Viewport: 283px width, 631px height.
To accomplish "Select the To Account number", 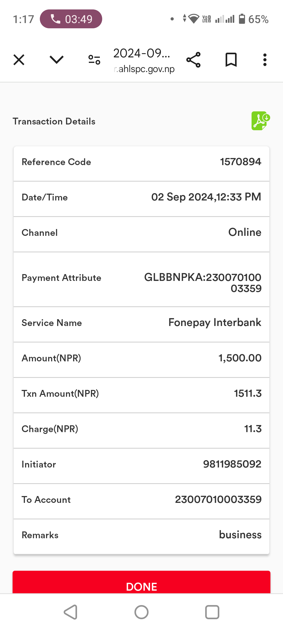I will tap(218, 499).
